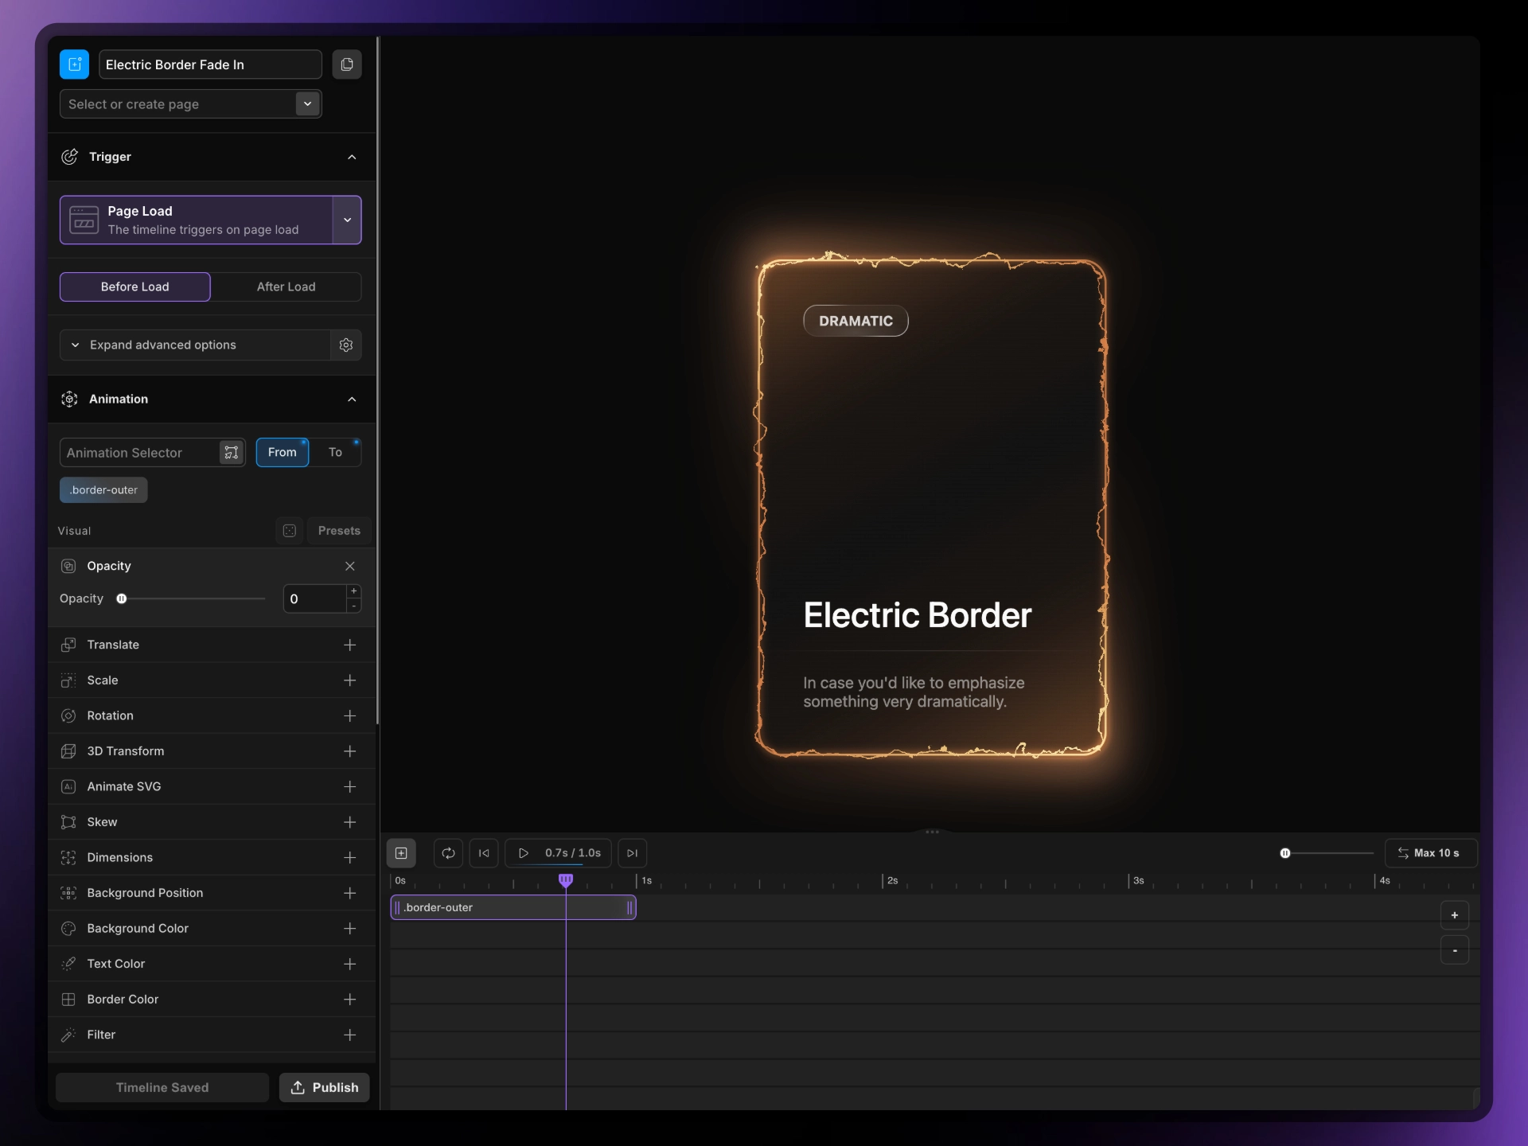Click the copy timeline icon beside title

tap(346, 64)
